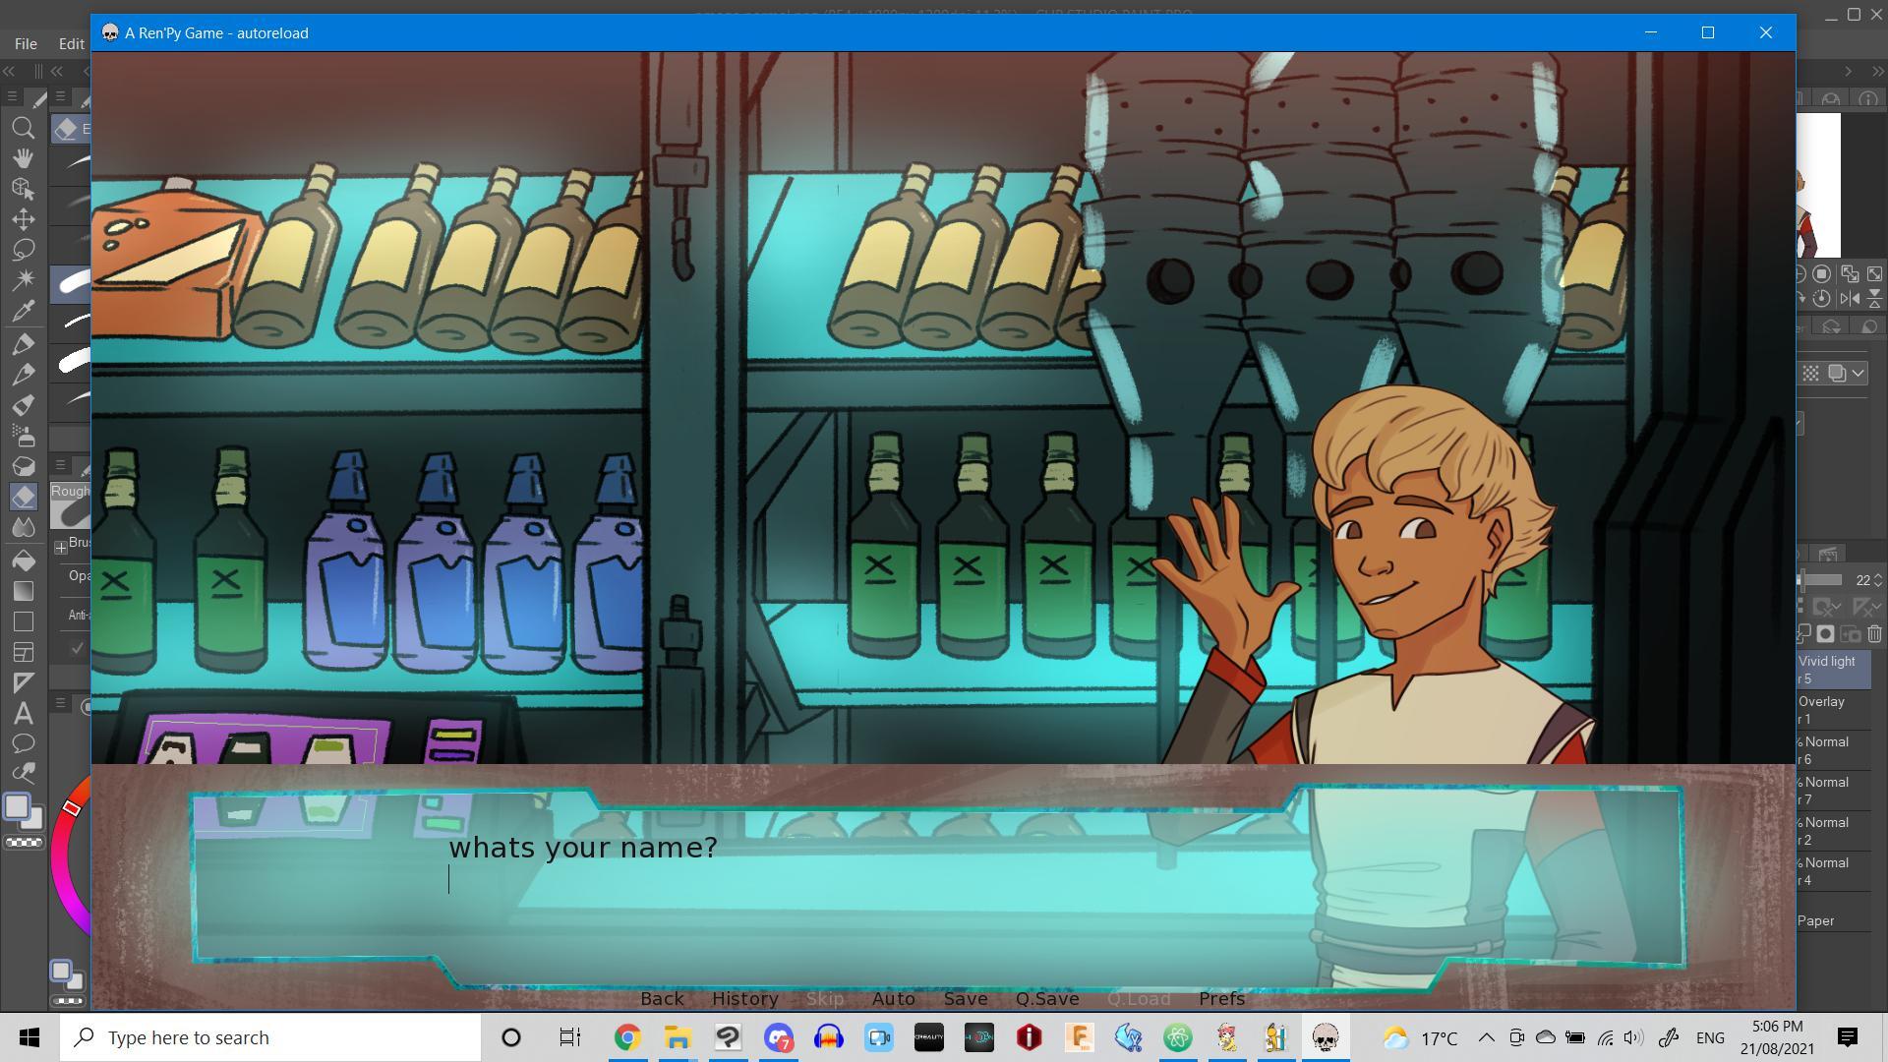Open the Edit menu

pos(71,43)
